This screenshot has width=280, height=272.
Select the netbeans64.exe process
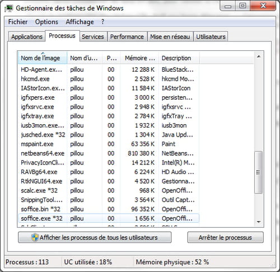coord(108,153)
